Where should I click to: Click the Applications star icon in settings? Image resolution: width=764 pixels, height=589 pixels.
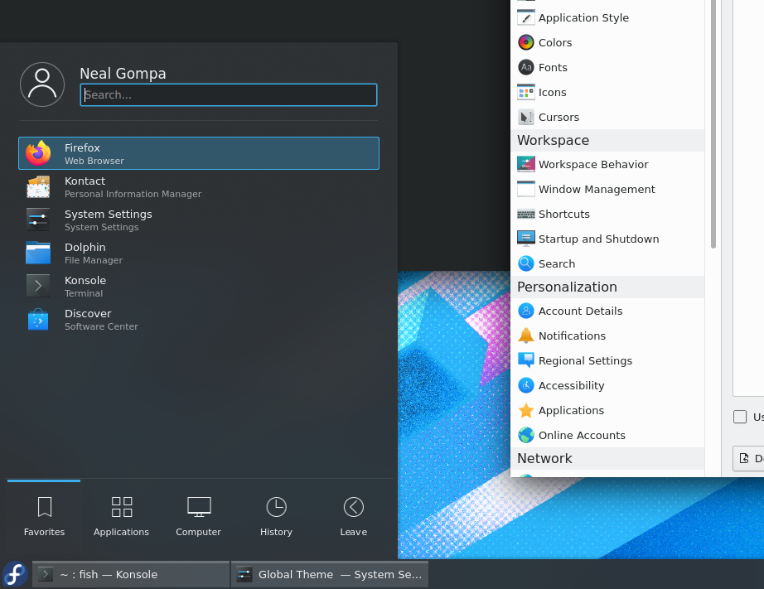click(526, 410)
